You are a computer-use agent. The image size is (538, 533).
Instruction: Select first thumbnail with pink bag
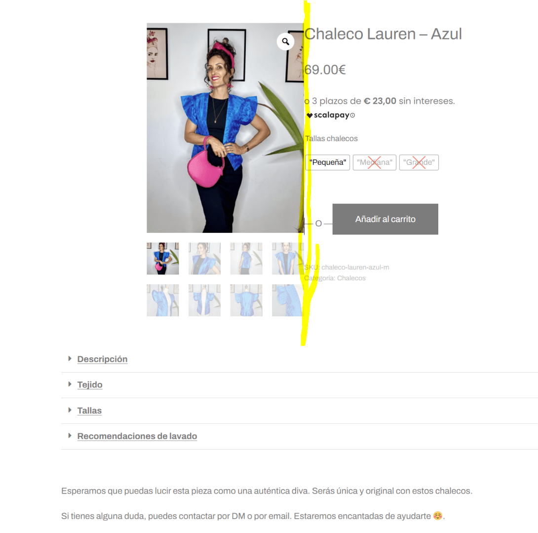point(163,259)
